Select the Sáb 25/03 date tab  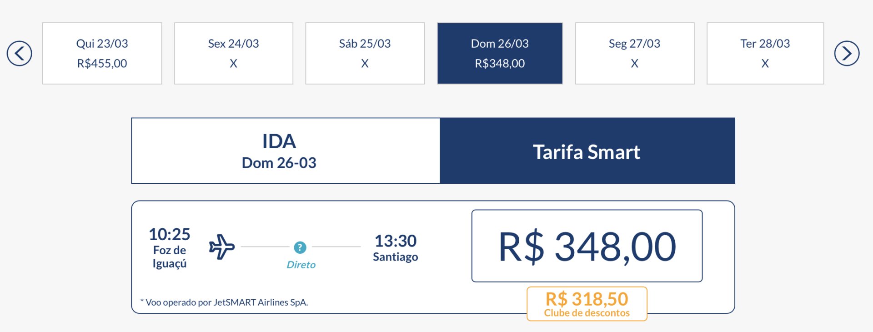365,54
